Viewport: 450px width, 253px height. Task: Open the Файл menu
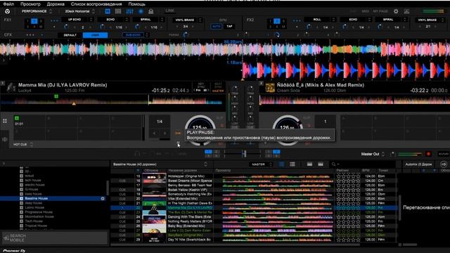point(8,4)
